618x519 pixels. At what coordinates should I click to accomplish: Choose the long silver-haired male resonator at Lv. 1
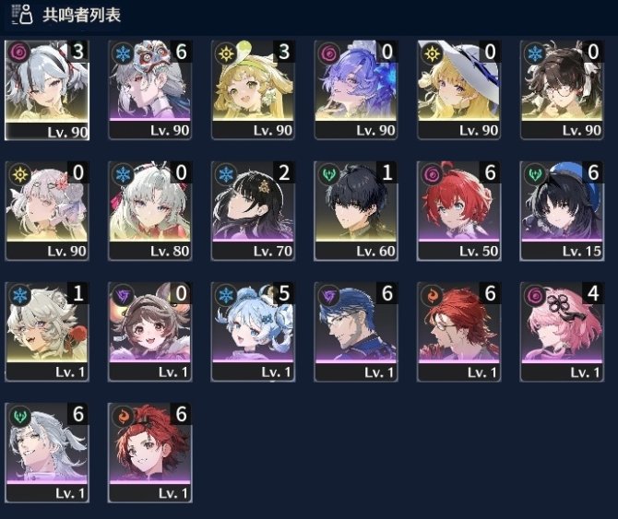pyautogui.click(x=47, y=453)
